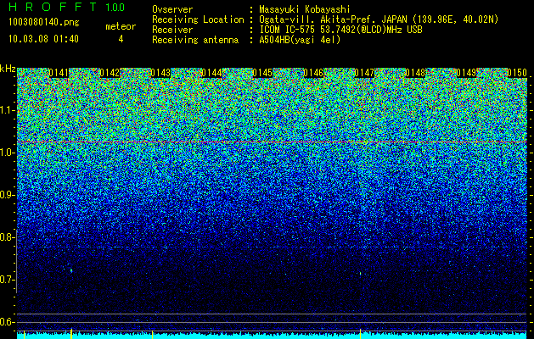Click the 0.8 kHz axis label

tap(6, 237)
